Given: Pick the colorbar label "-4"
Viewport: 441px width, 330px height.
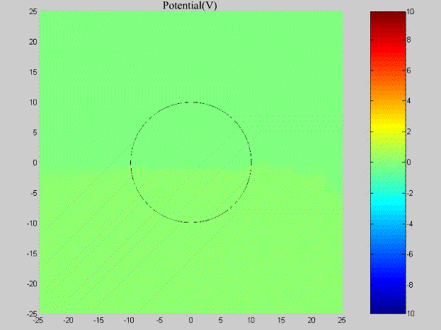Looking at the screenshot, I should pyautogui.click(x=410, y=224).
